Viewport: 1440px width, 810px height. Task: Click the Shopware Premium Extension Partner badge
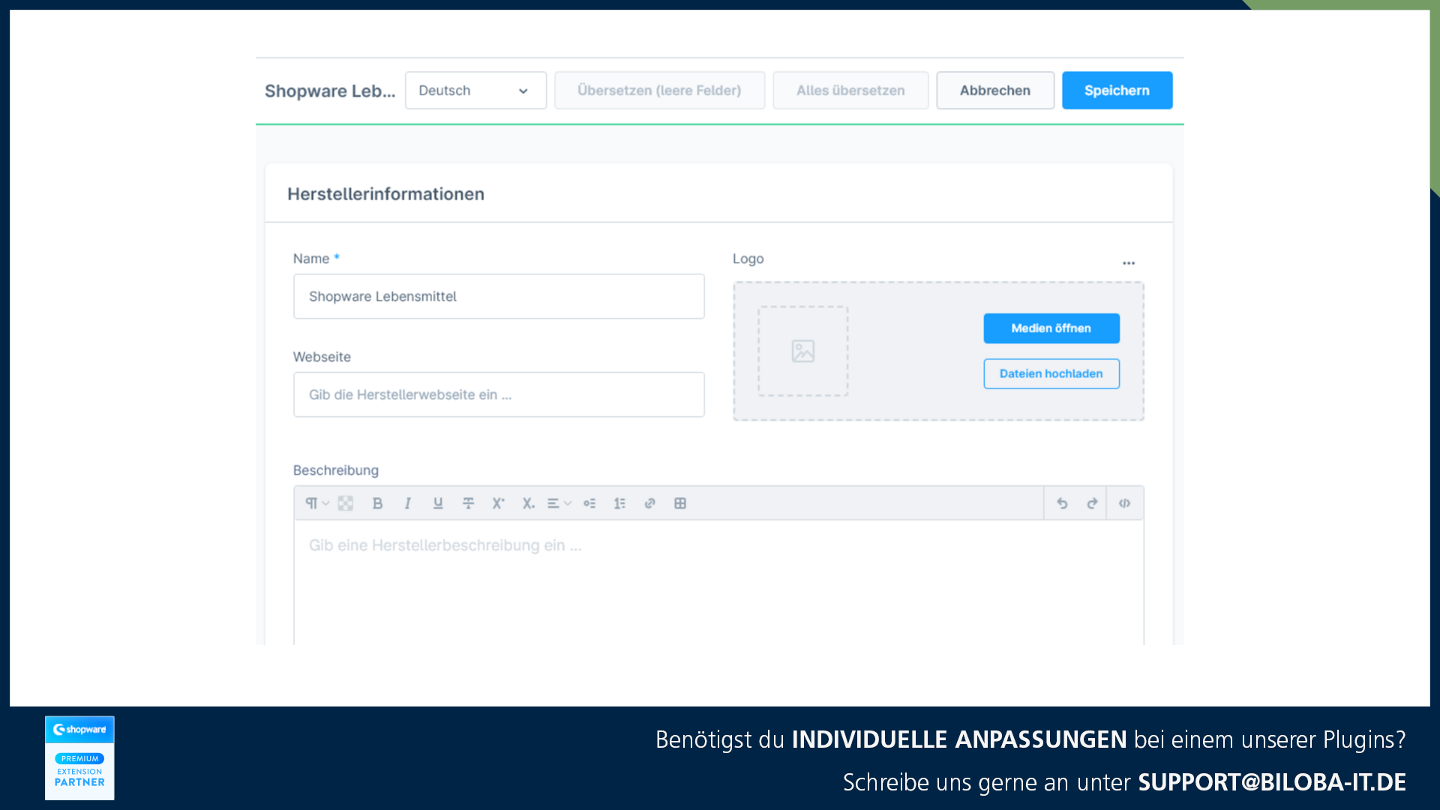[x=79, y=757]
